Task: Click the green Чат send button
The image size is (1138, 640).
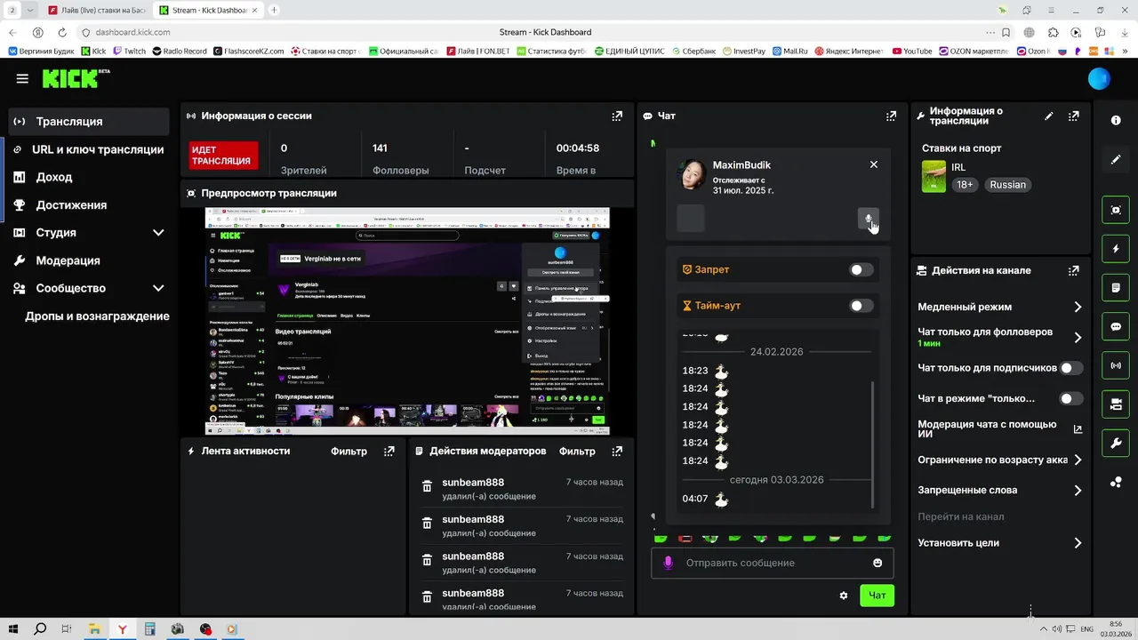Action: coord(877,596)
